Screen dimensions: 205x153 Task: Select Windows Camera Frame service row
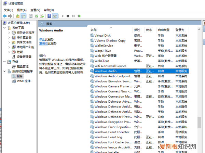[139, 86]
